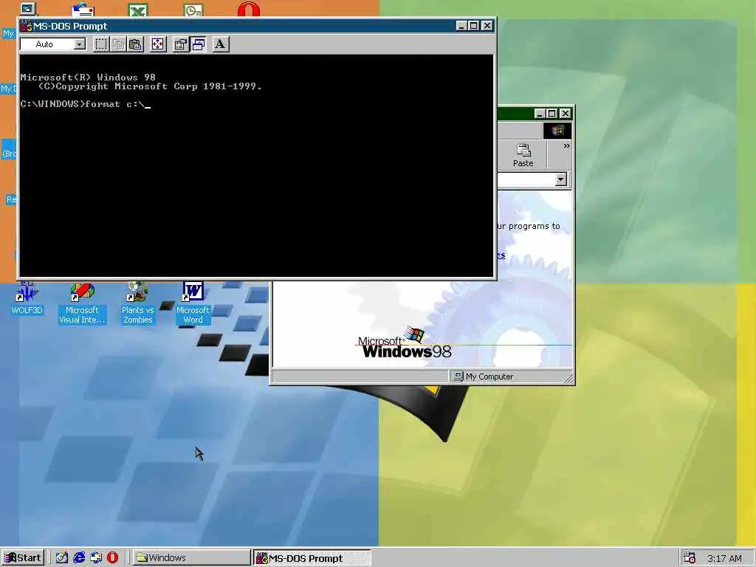The image size is (756, 567).
Task: Select the Excel desktop icon above MS-DOS window
Action: [138, 10]
